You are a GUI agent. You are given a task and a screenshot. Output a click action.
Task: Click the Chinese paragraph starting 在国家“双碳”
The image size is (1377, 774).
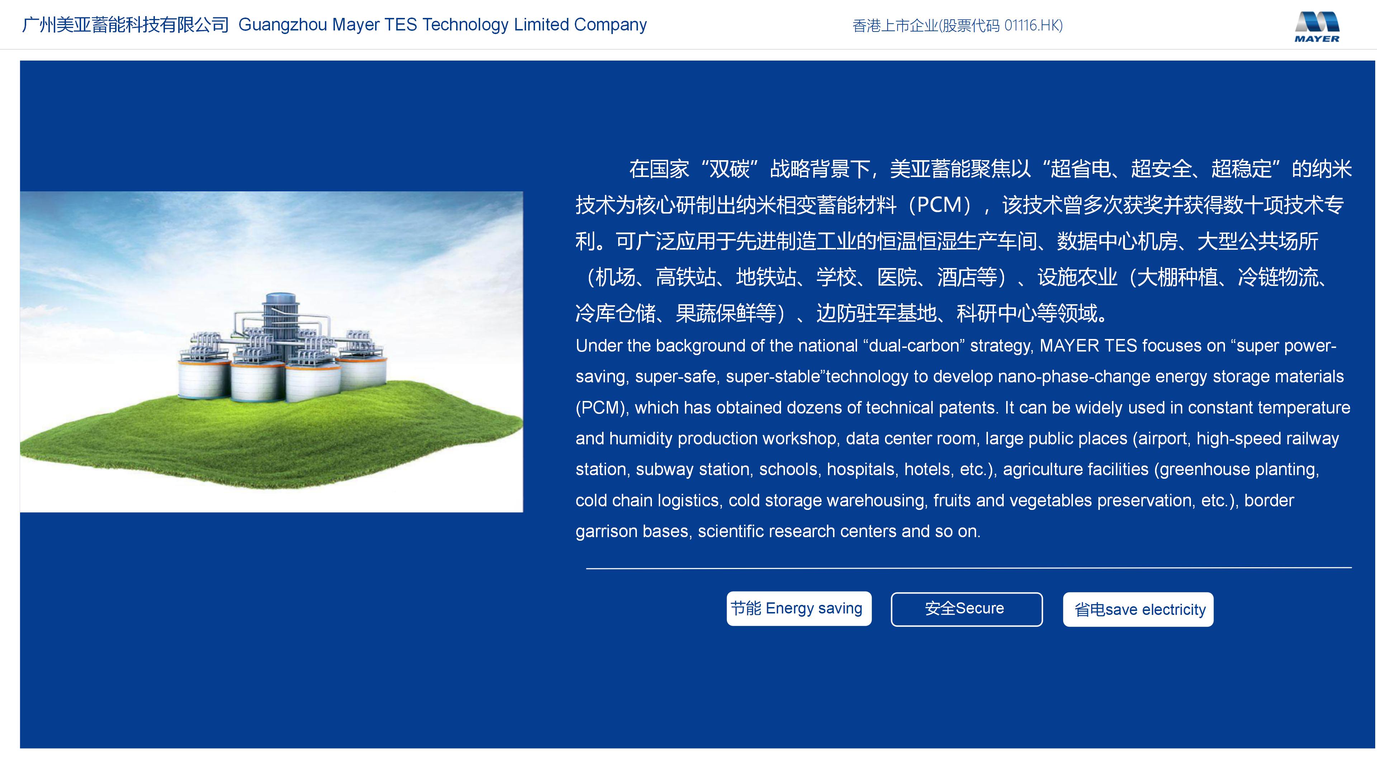962,240
